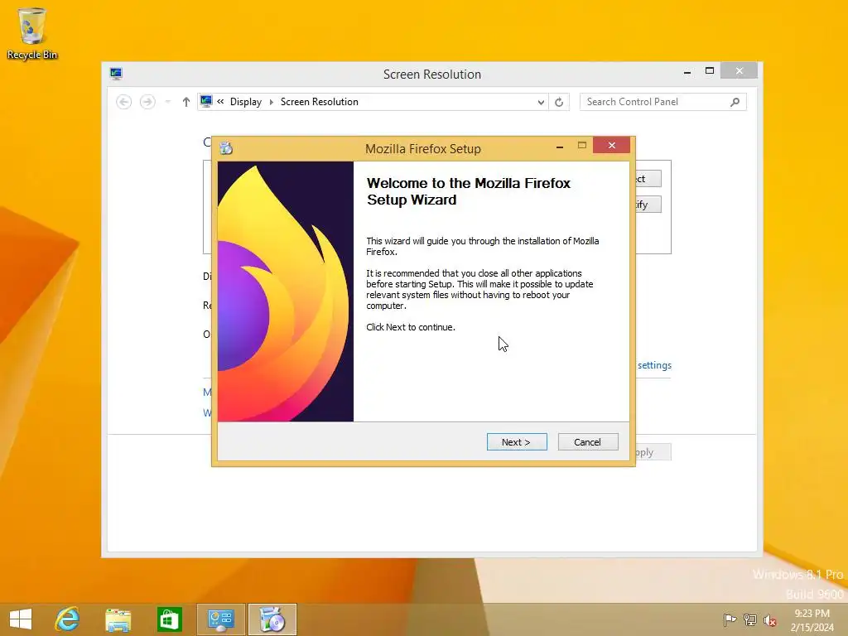
Task: Go forward in Screen Resolution window
Action: tap(147, 102)
